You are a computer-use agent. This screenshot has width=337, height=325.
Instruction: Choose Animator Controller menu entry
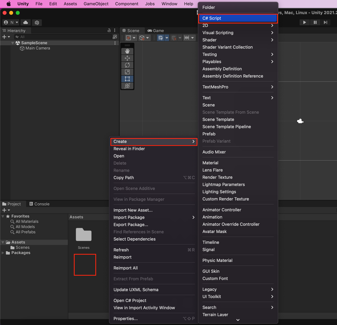238,210
